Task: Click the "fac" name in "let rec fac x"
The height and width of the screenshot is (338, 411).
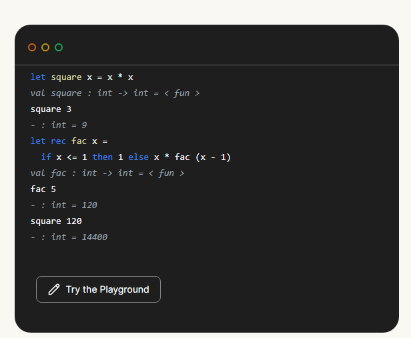Action: coord(79,141)
